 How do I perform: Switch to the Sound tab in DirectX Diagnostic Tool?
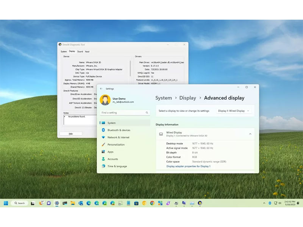click(80, 51)
